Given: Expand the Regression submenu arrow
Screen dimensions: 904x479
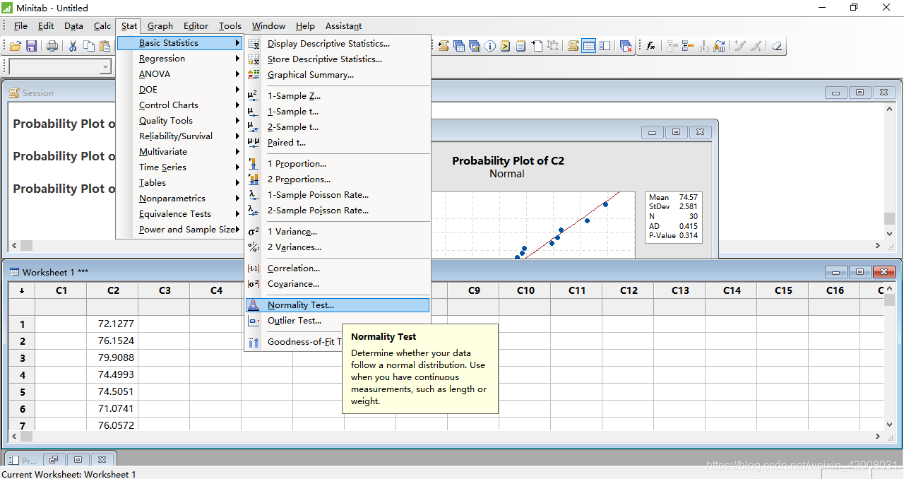Looking at the screenshot, I should click(x=238, y=59).
